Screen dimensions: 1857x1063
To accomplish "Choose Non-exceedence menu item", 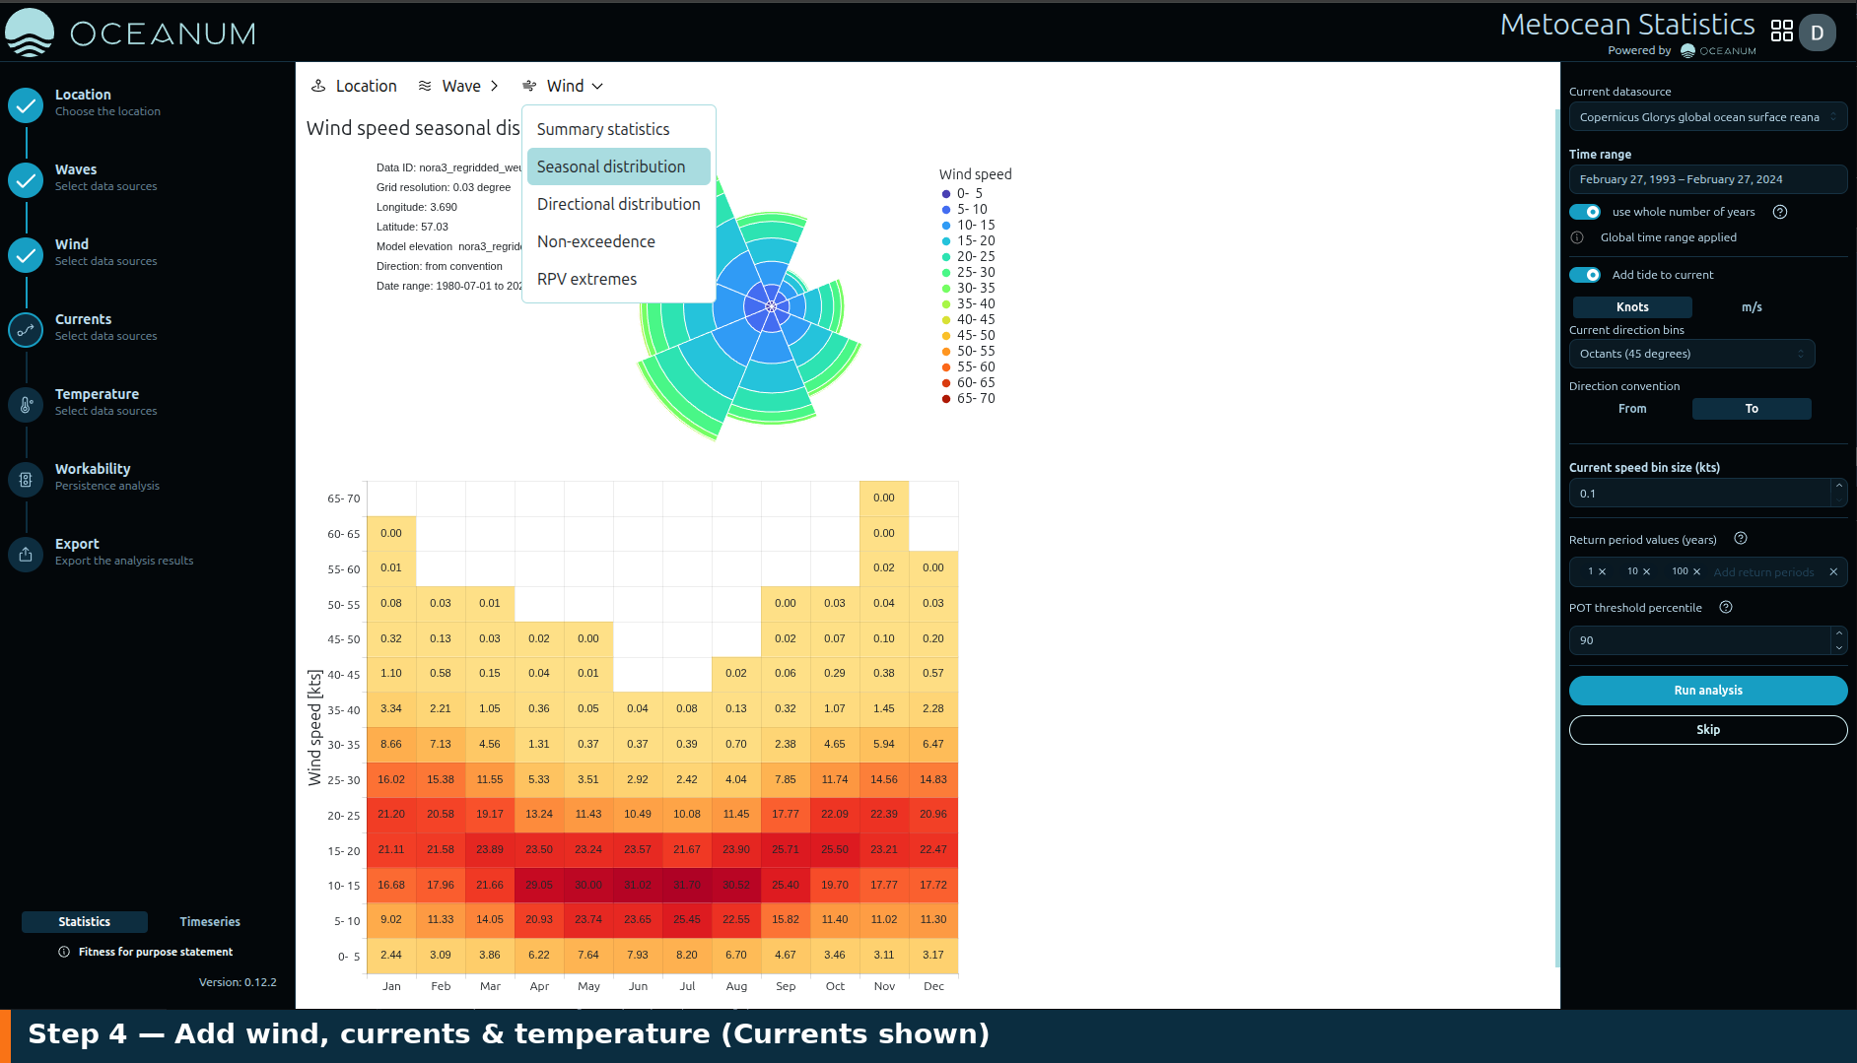I will (x=618, y=241).
